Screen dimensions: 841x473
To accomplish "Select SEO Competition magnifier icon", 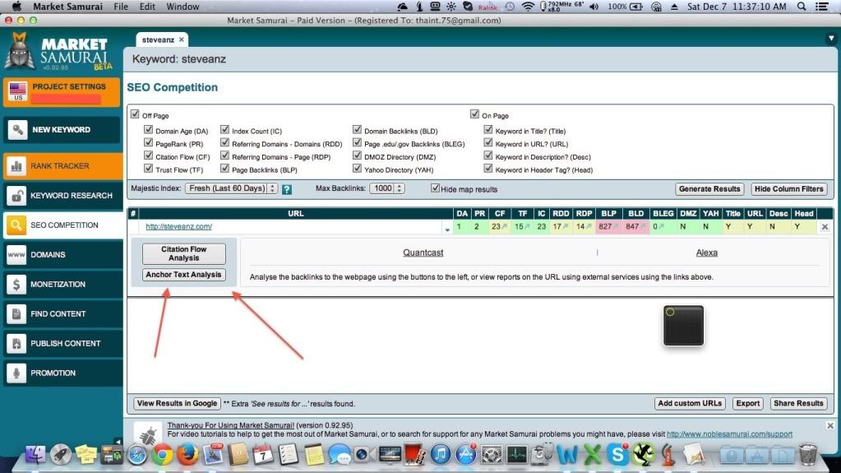I will [16, 225].
